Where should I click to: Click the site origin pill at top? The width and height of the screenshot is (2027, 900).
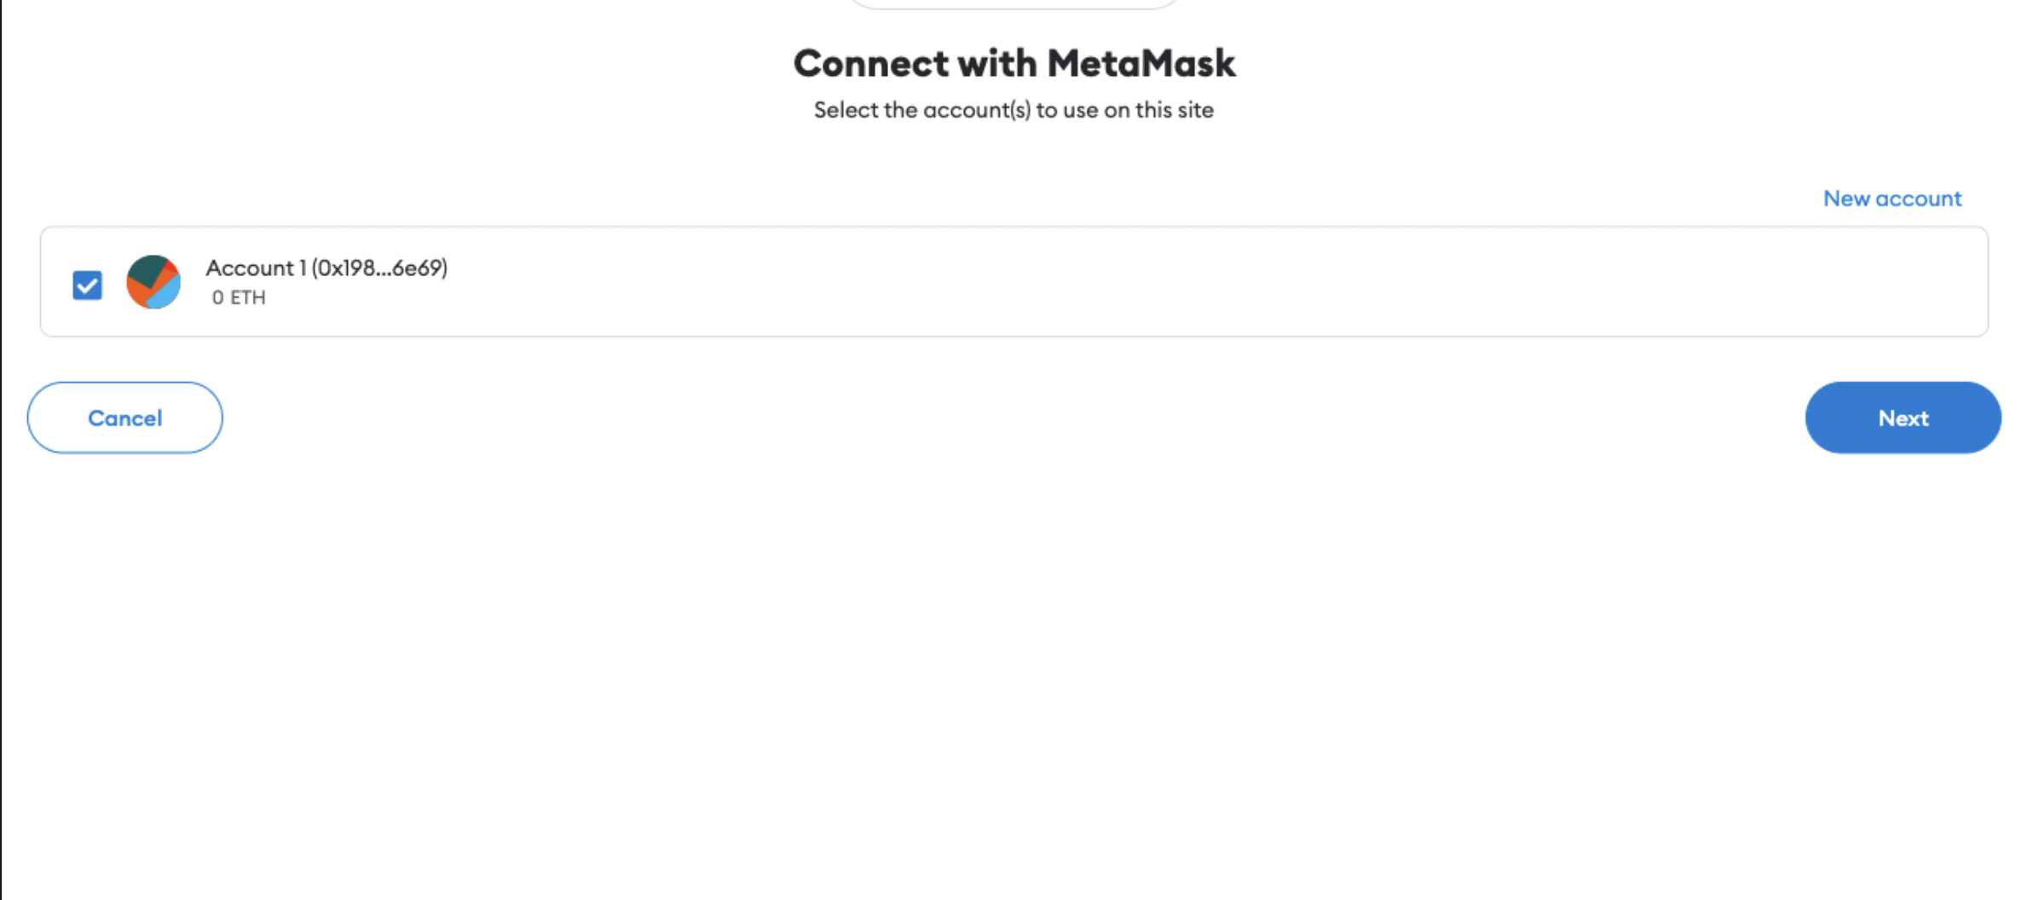pos(1014,4)
